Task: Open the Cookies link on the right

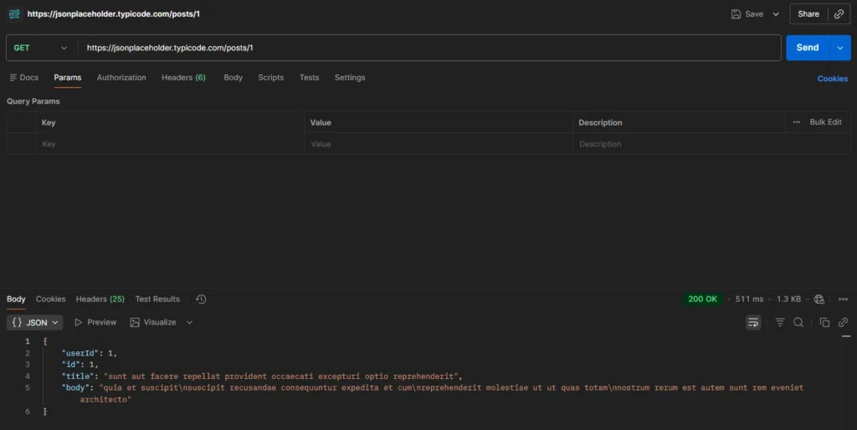Action: 833,79
